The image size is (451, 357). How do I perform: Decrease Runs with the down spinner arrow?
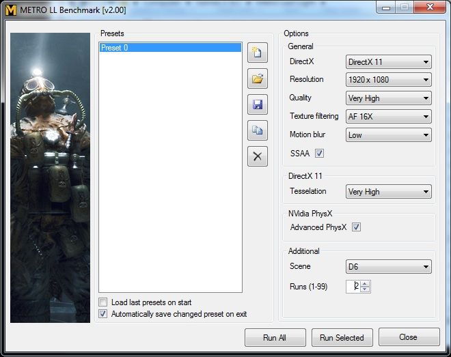(365, 289)
